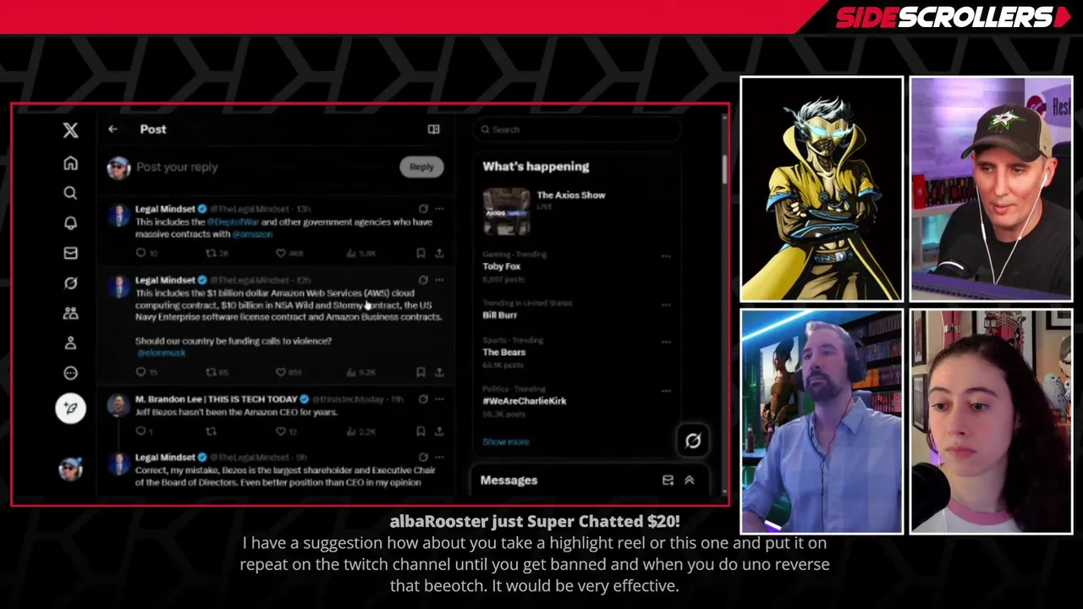
Task: Open the Bill Burr trend
Action: click(499, 315)
